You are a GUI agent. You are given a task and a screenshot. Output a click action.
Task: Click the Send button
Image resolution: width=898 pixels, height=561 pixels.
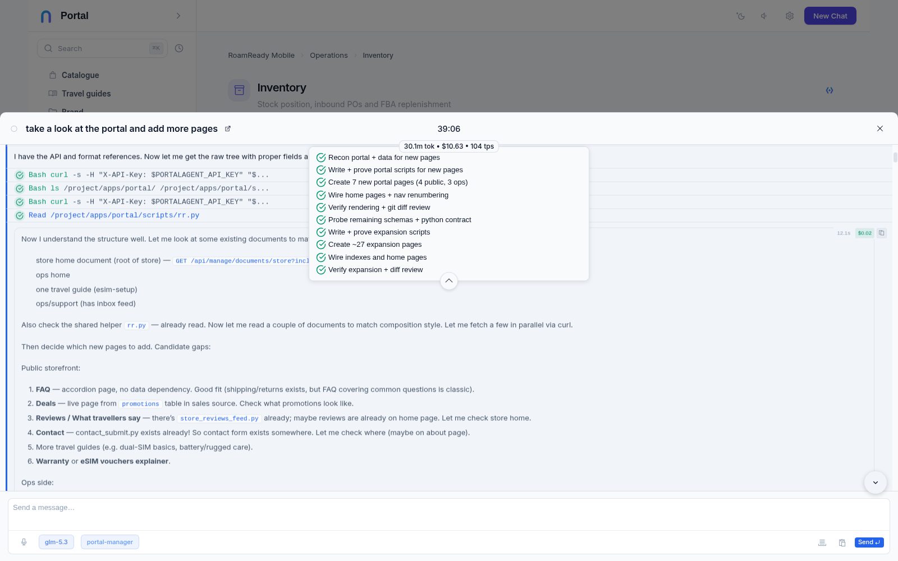(869, 542)
